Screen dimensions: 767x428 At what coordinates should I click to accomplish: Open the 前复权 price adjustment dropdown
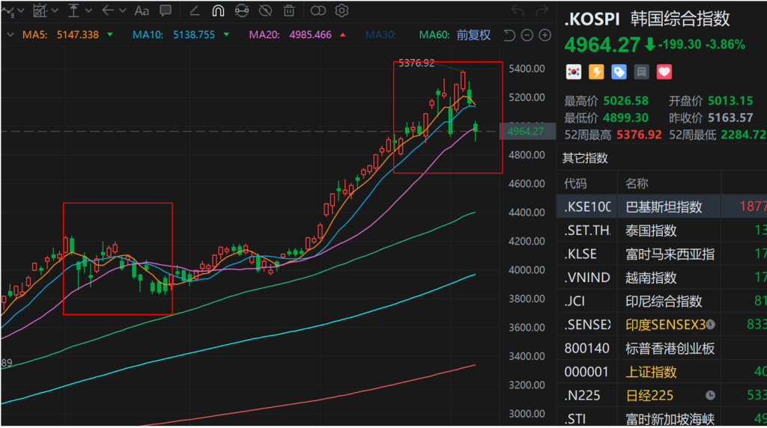[473, 35]
